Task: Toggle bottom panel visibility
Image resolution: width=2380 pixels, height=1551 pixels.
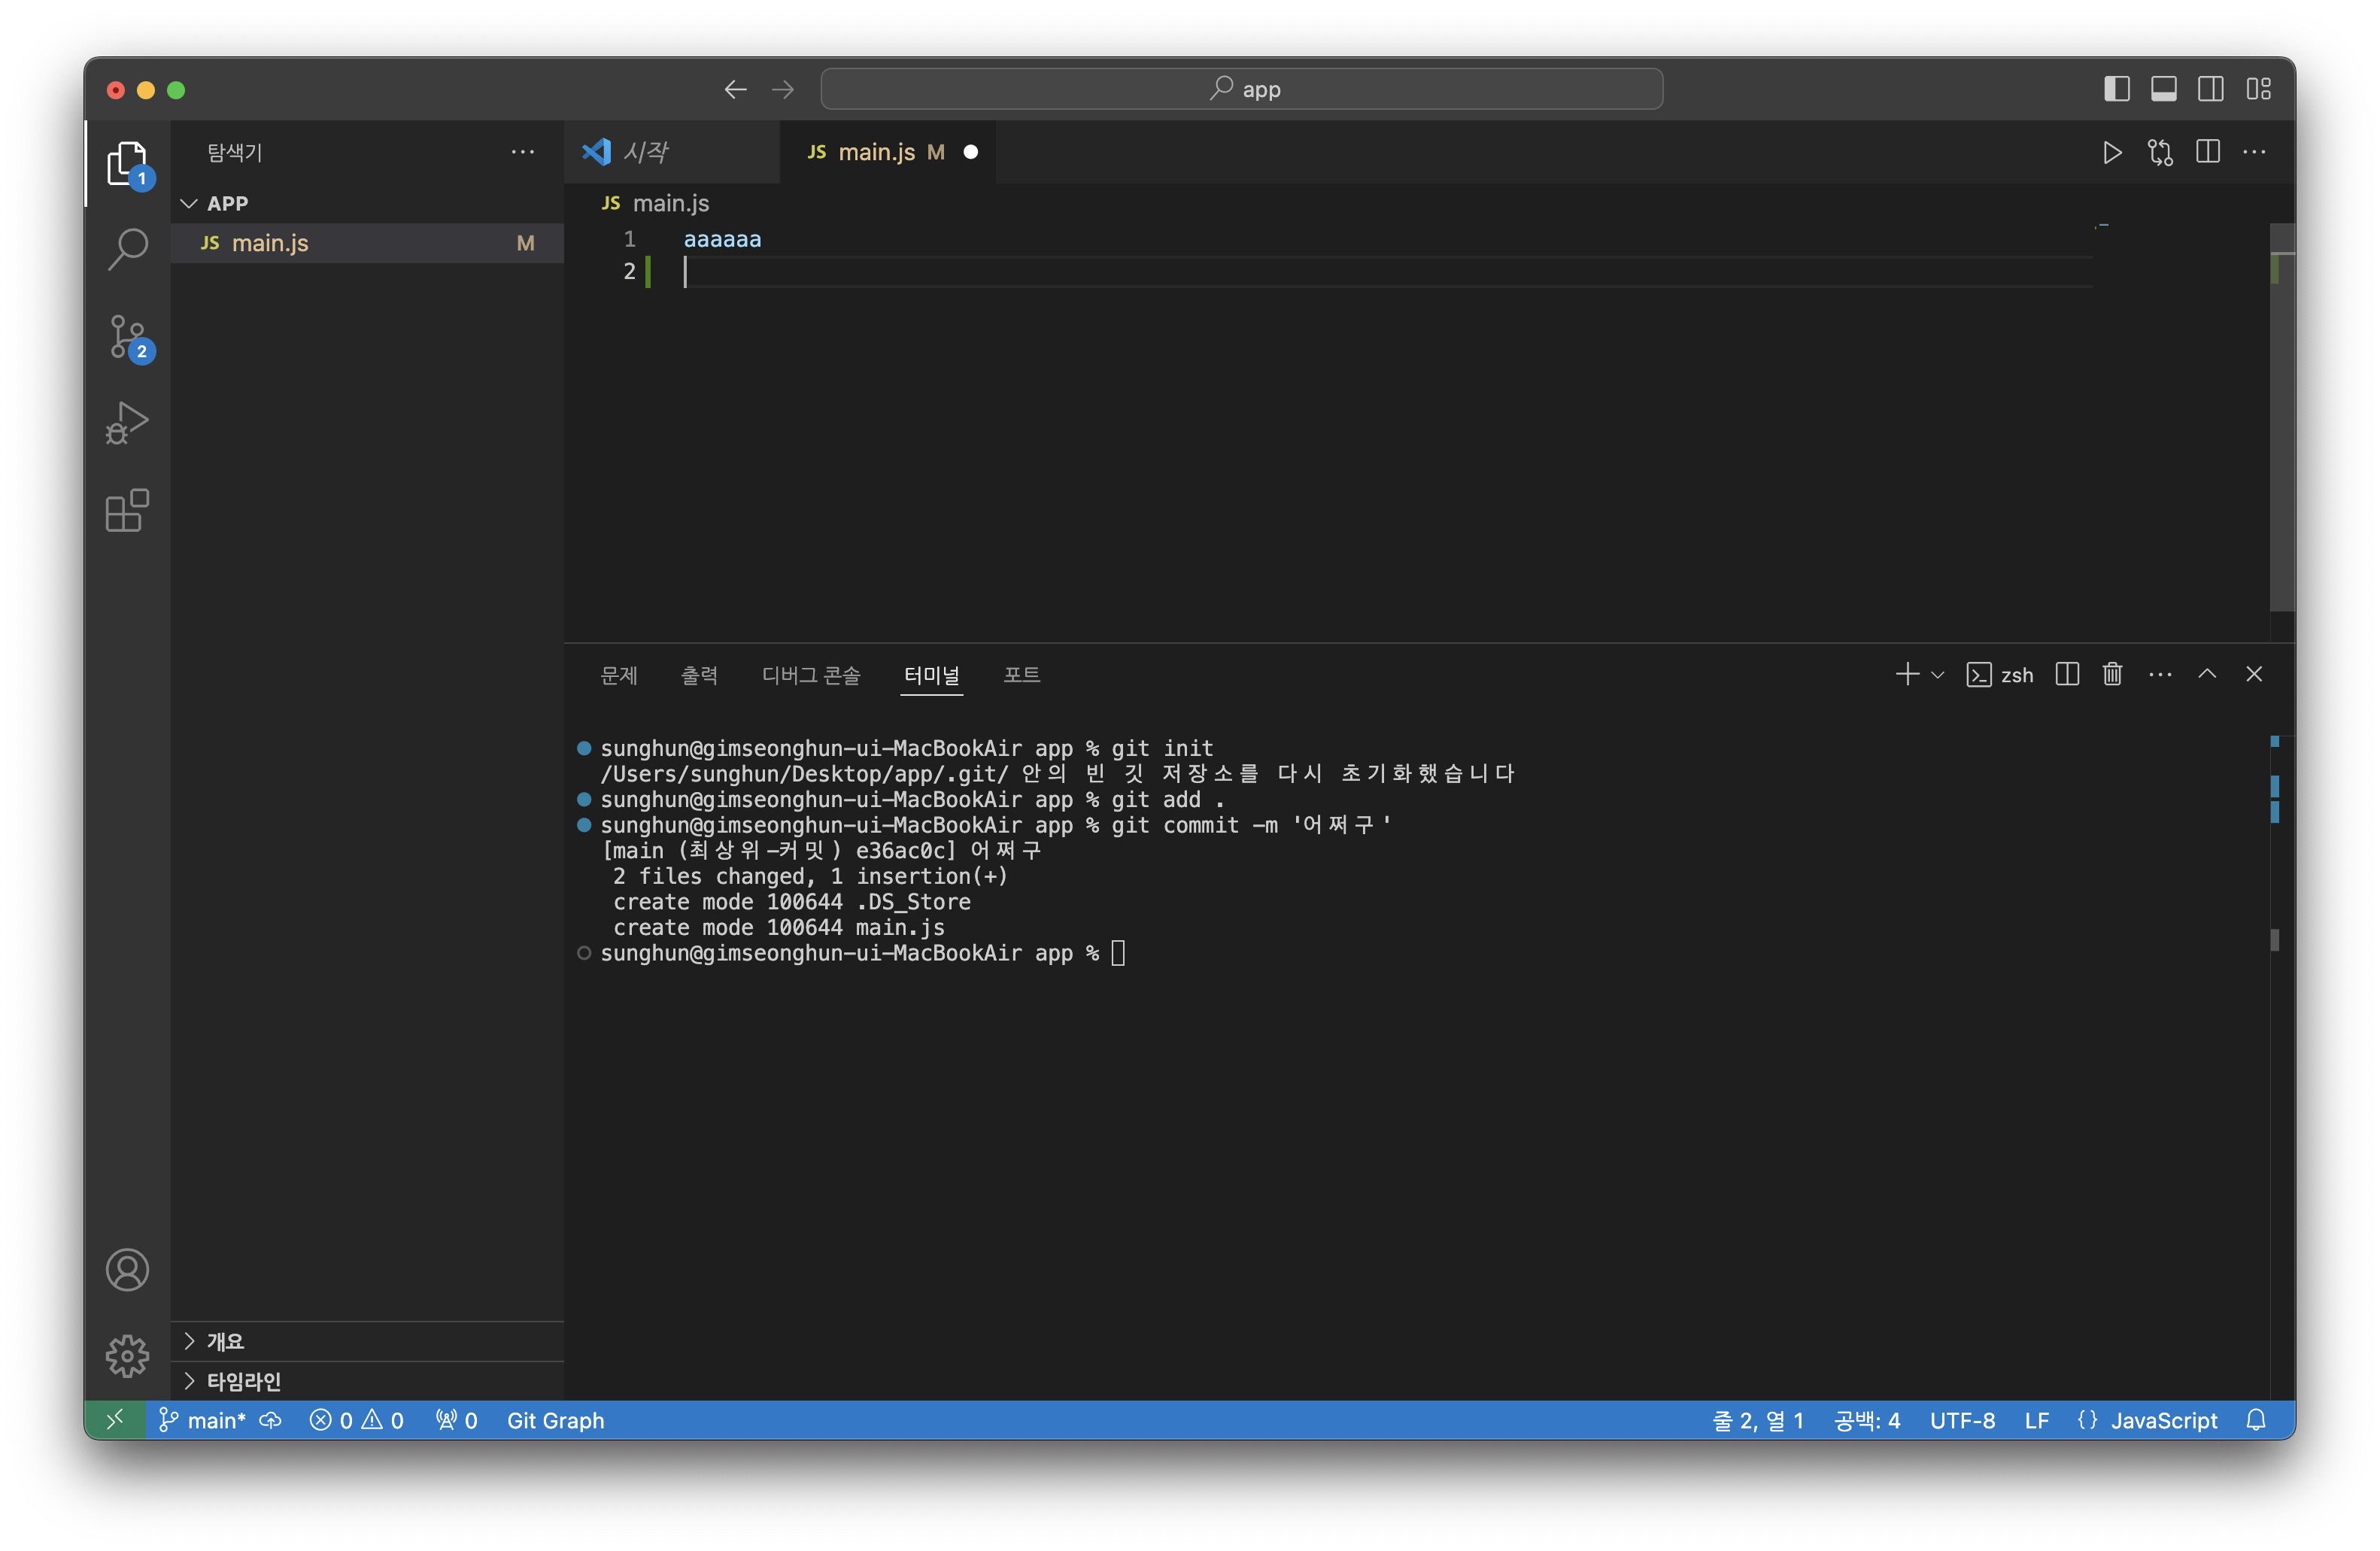Action: click(2163, 89)
